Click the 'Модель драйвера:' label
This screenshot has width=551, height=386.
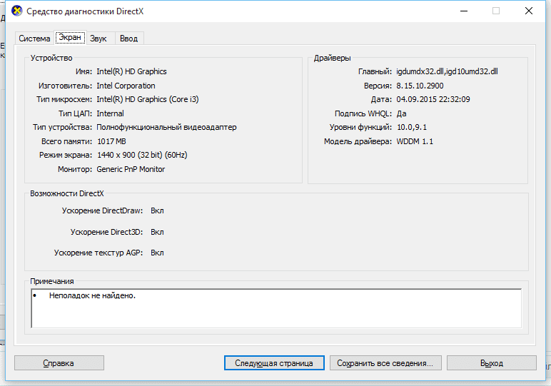point(358,141)
